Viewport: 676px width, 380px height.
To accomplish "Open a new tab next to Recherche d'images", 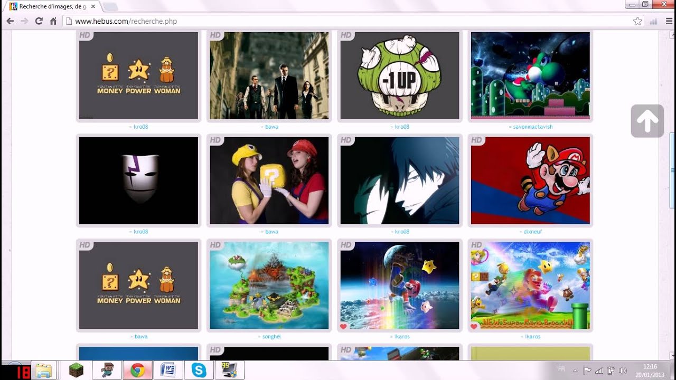I will [110, 7].
